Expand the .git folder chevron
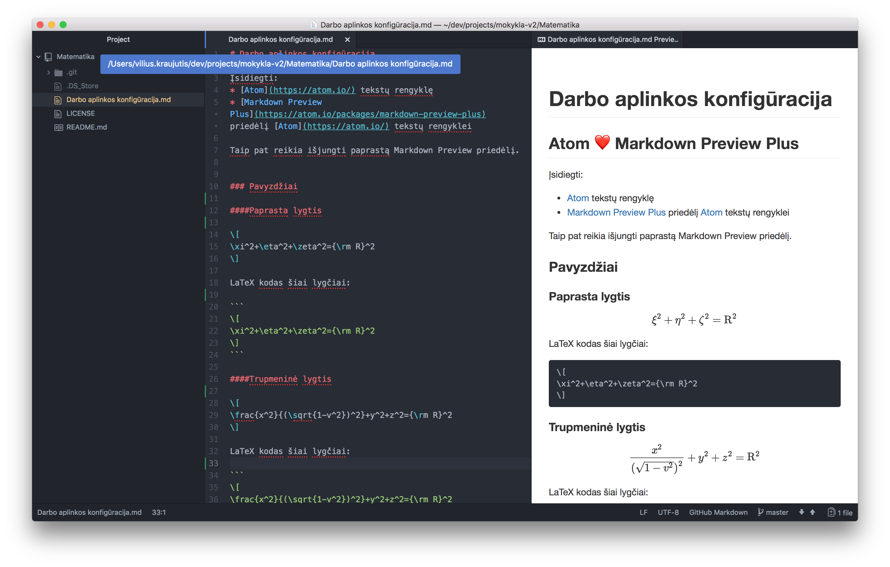890x567 pixels. pyautogui.click(x=48, y=73)
